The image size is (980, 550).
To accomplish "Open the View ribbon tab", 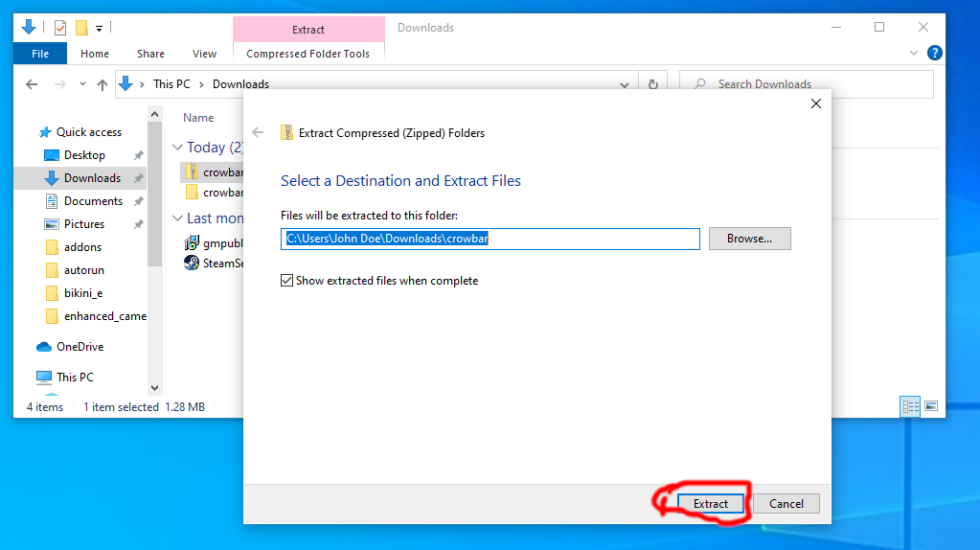I will tap(204, 54).
